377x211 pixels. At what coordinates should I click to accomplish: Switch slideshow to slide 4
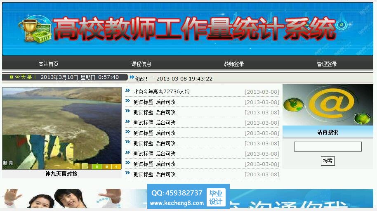[116, 166]
